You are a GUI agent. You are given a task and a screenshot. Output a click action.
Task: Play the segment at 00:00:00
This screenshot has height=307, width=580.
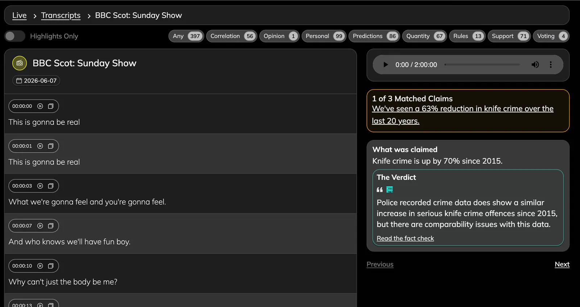tap(40, 106)
